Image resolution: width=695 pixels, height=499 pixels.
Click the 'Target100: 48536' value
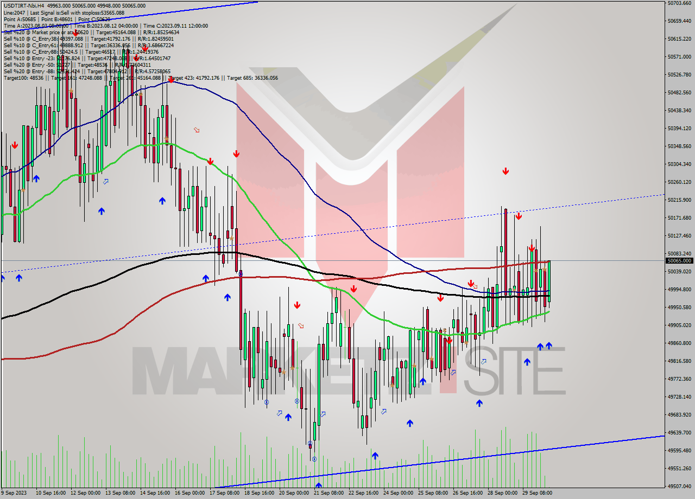click(23, 78)
